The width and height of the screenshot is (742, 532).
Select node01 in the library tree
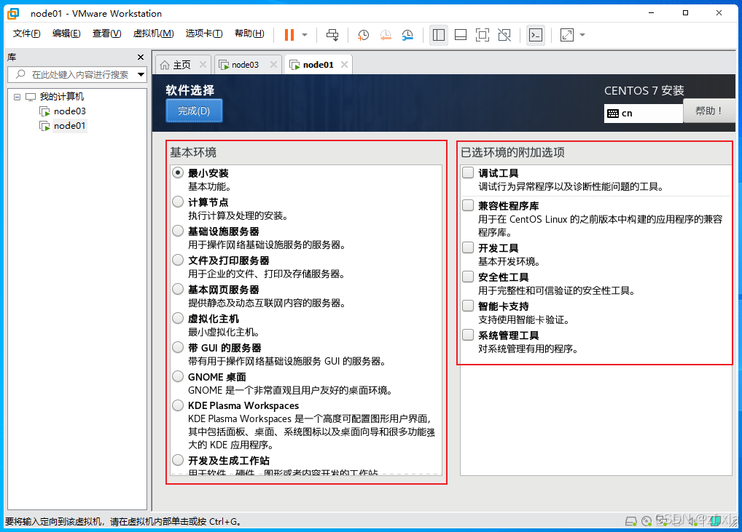[x=69, y=126]
